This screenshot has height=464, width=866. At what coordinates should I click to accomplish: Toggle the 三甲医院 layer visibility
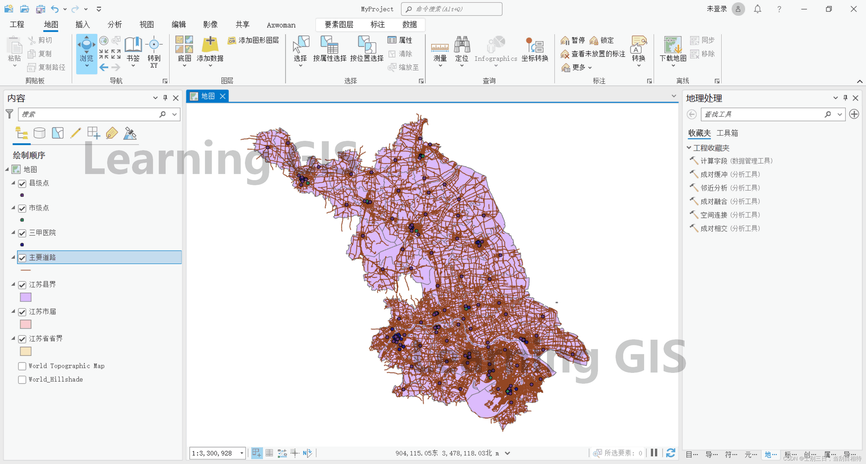[x=22, y=233]
